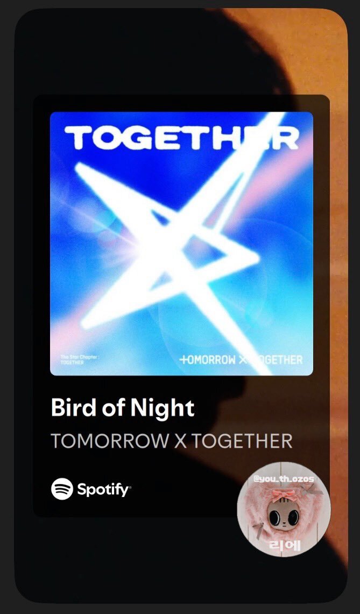Click the 리에 text on the avatar
360x614 pixels.
click(284, 544)
